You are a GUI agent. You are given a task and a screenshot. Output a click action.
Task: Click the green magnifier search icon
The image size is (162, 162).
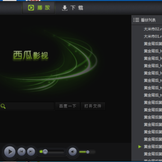3,106
